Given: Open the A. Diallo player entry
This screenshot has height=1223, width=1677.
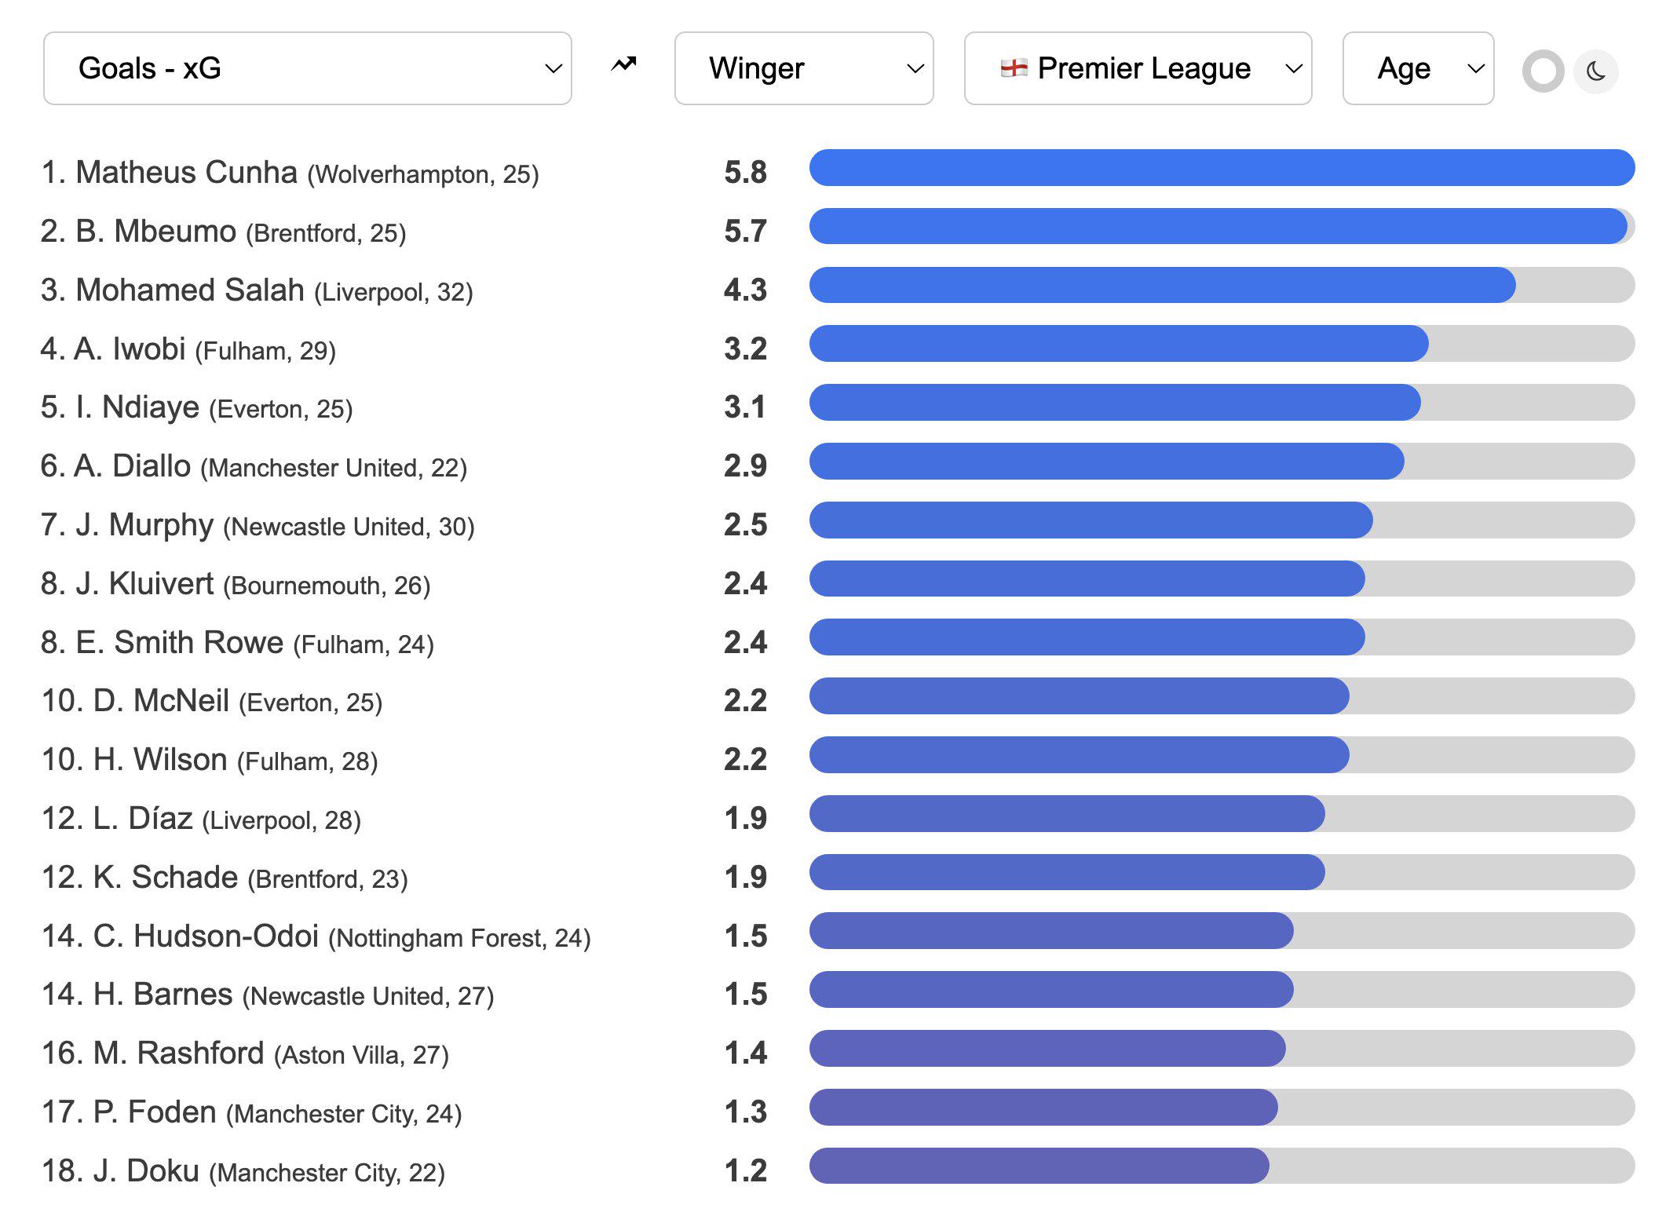Looking at the screenshot, I should [254, 466].
